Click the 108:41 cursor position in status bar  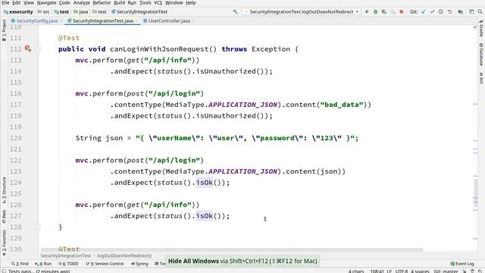point(377,271)
